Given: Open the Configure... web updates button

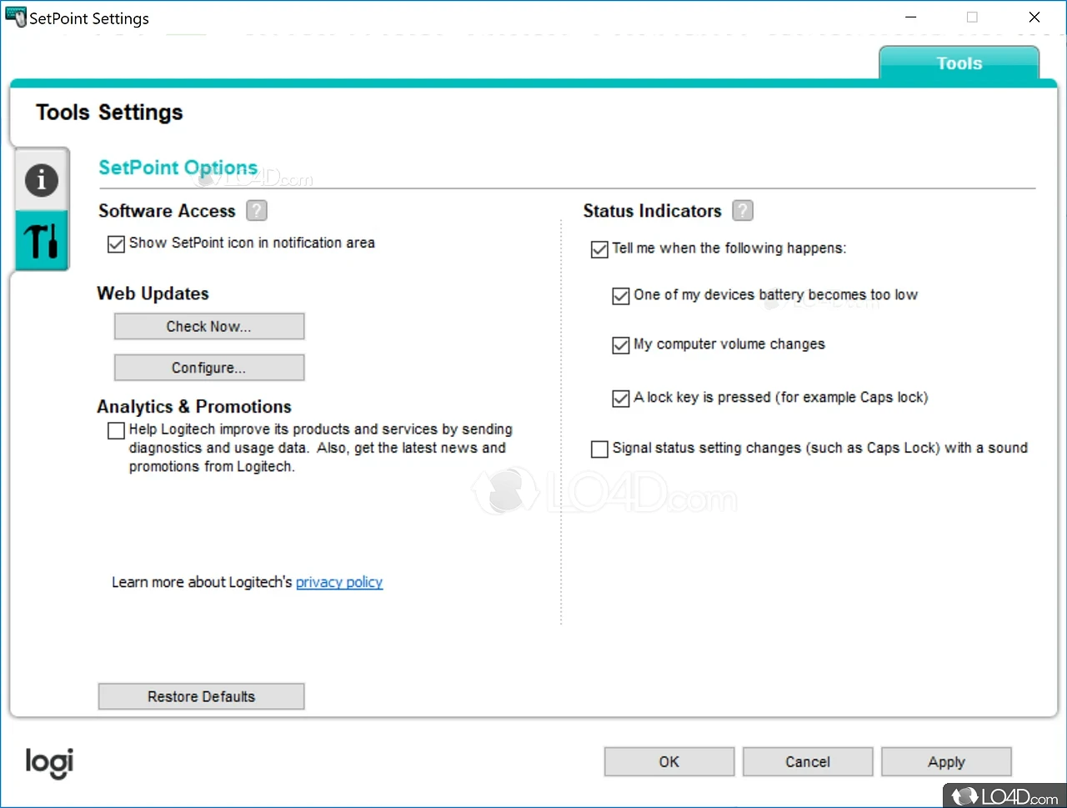Looking at the screenshot, I should click(209, 368).
